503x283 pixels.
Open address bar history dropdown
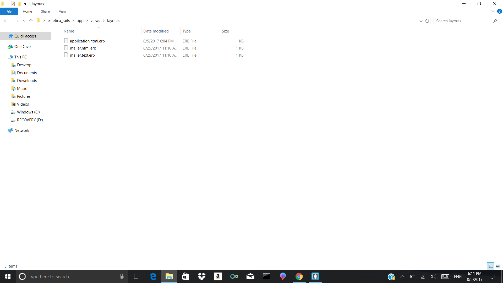pyautogui.click(x=421, y=21)
